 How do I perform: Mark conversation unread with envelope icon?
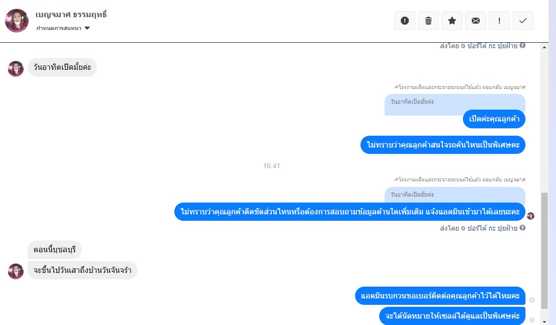[476, 21]
